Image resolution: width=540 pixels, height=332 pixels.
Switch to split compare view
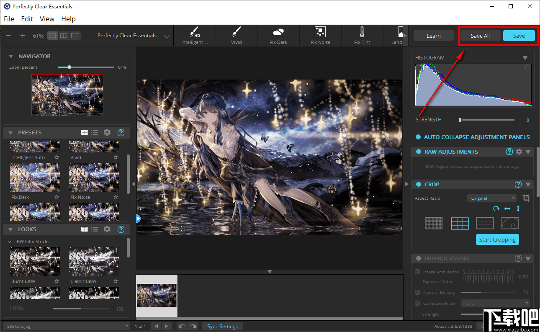(x=75, y=36)
